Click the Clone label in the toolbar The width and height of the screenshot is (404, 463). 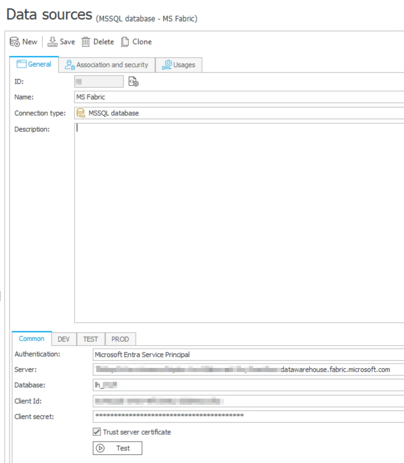(142, 41)
